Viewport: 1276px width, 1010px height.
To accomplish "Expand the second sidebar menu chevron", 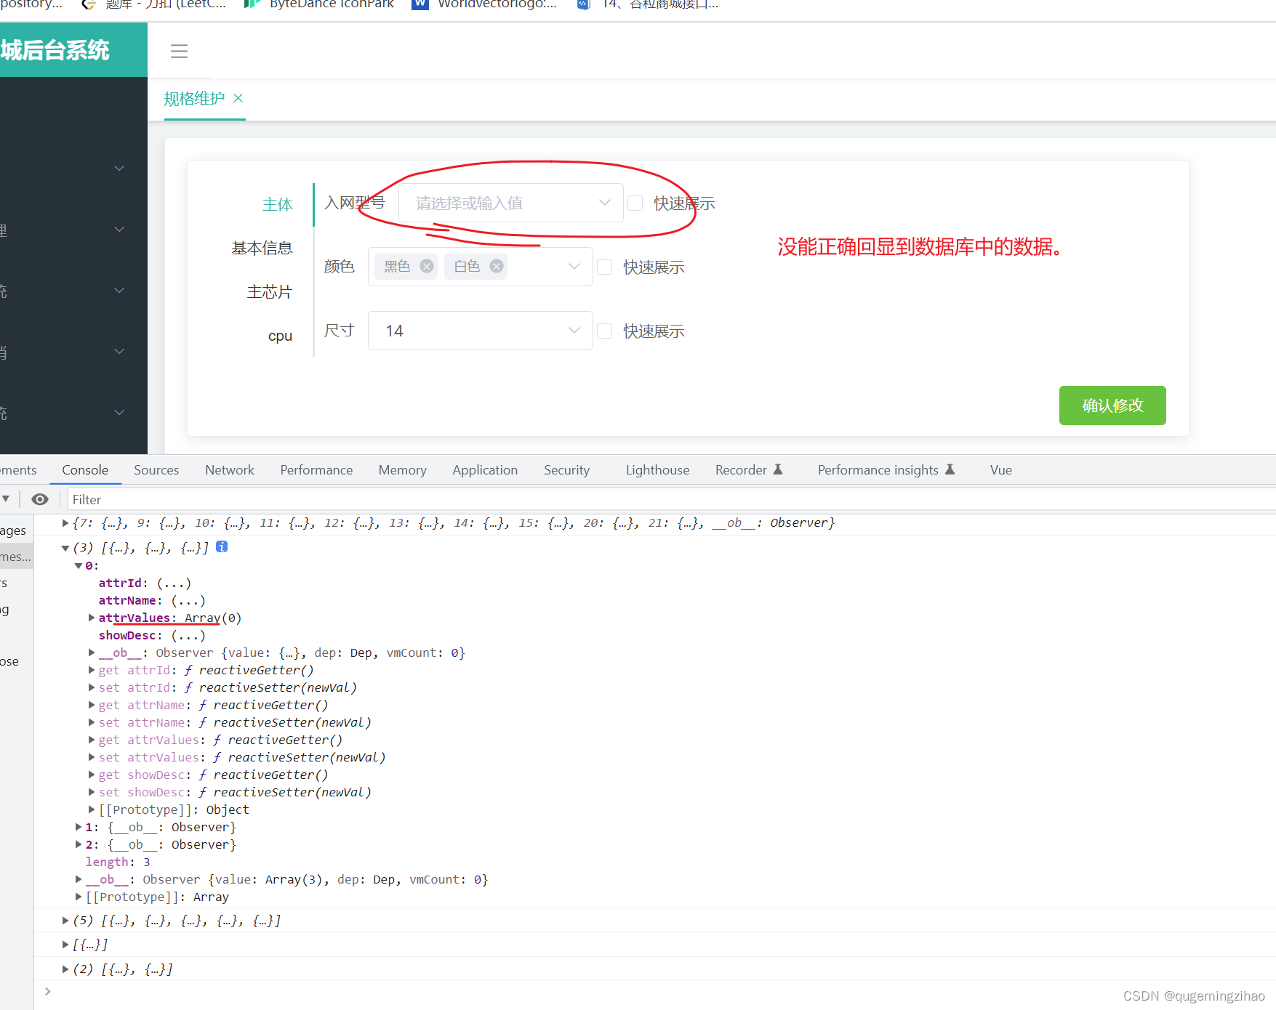I will pyautogui.click(x=120, y=229).
